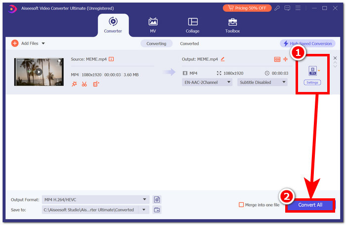This screenshot has height=225, width=346.
Task: Show the Converted list
Action: coord(189,44)
